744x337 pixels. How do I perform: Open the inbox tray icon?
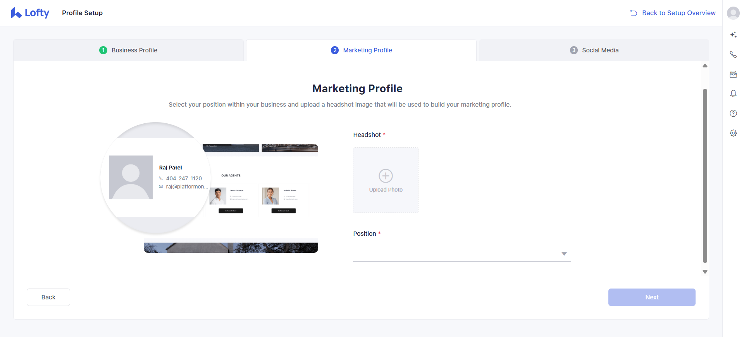[733, 74]
